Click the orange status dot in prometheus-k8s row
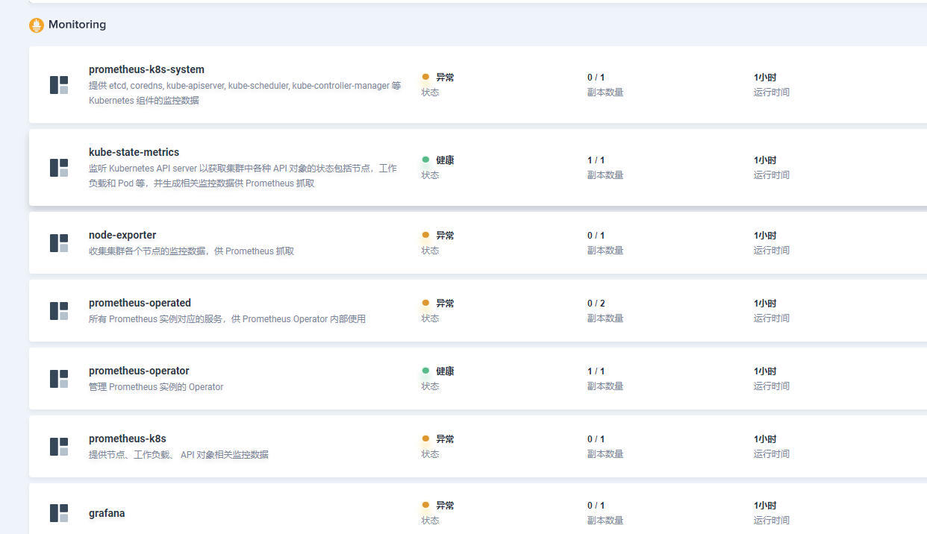 coord(425,439)
